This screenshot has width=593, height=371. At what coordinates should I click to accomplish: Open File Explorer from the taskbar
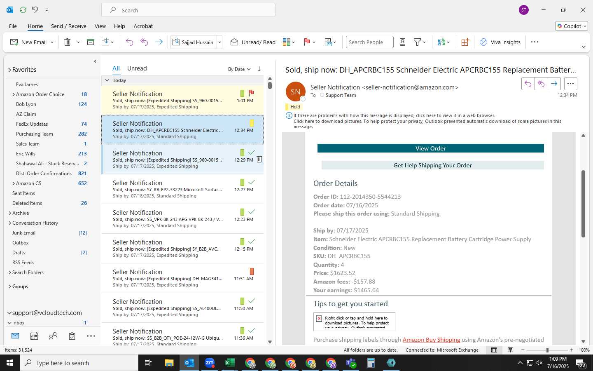169,363
